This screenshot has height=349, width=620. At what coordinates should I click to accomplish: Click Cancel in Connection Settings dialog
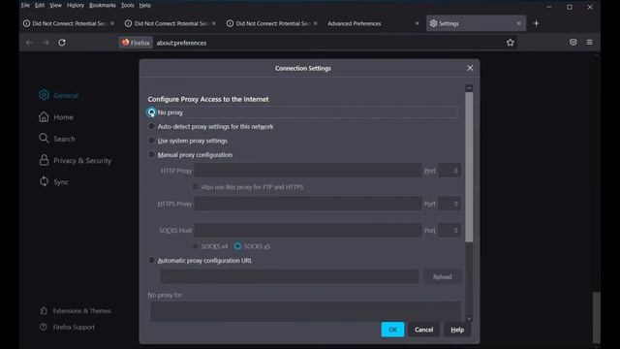click(424, 330)
